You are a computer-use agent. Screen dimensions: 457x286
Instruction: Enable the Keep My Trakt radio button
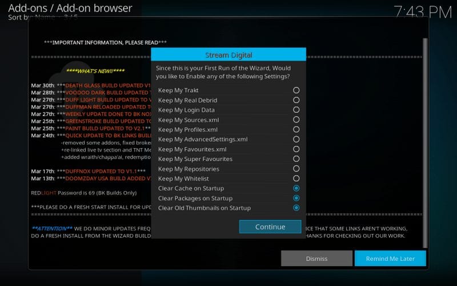click(296, 90)
